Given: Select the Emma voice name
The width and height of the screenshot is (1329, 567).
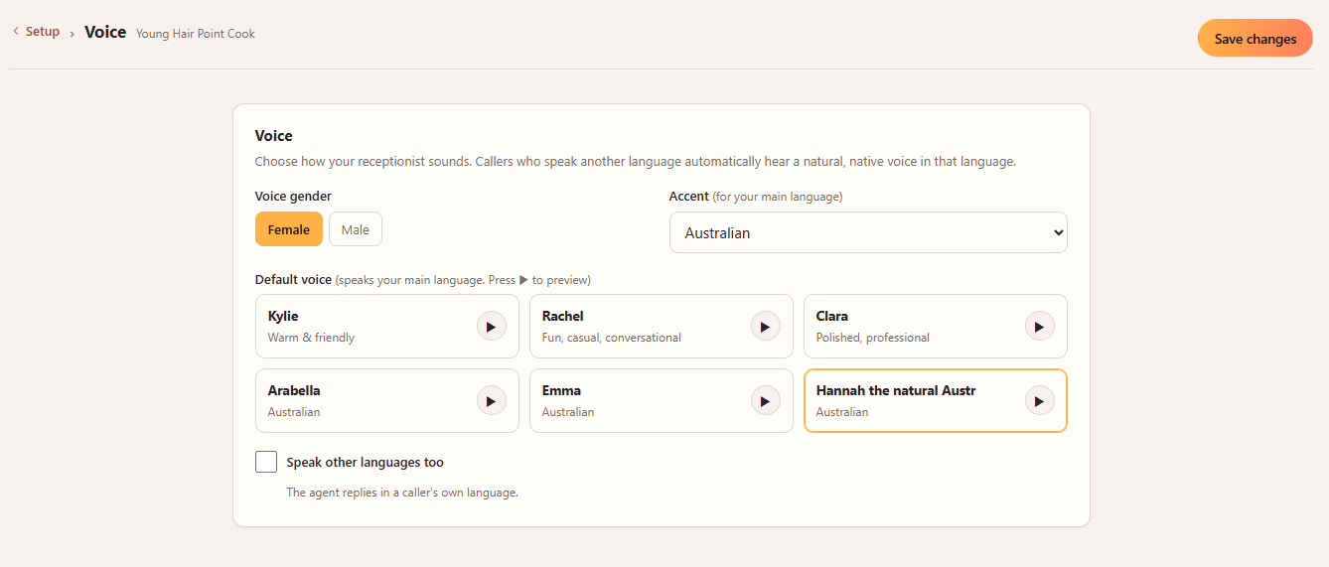Looking at the screenshot, I should pyautogui.click(x=561, y=390).
